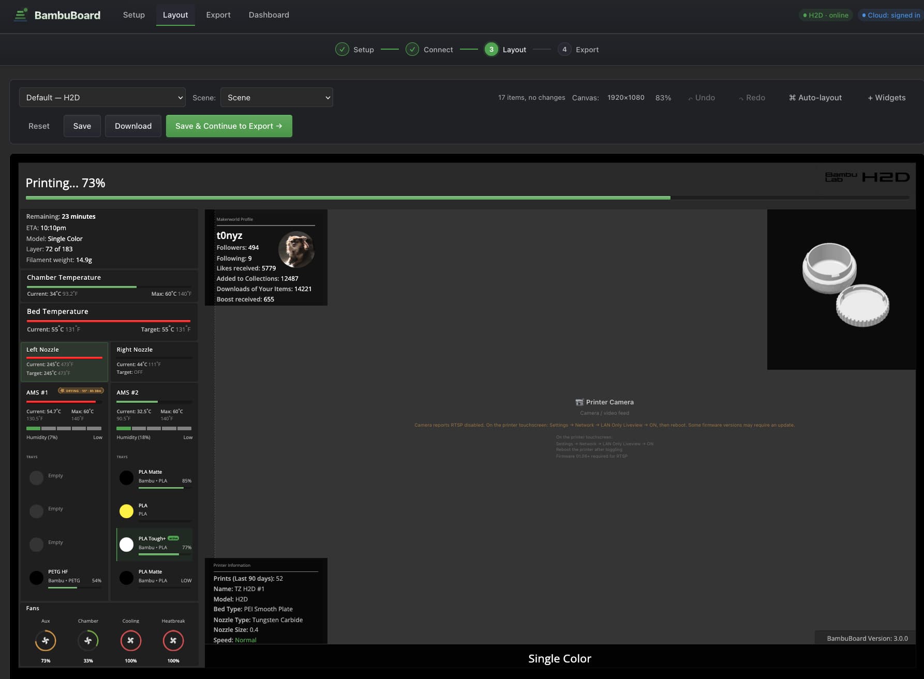Click the PETG HF black filament swatch
This screenshot has height=679, width=924.
(36, 578)
